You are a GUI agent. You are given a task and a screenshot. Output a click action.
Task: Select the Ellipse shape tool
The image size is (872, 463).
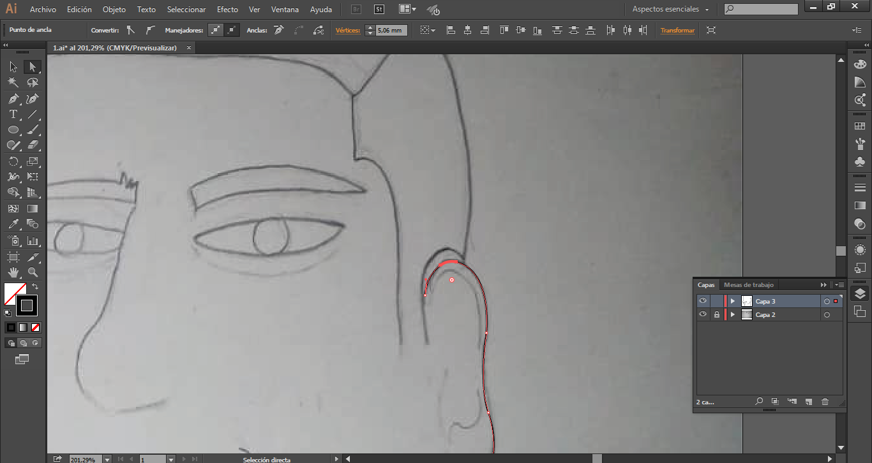[x=13, y=130]
